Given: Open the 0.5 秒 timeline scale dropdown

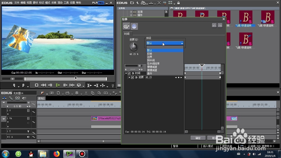Looking at the screenshot, I should [28, 106].
